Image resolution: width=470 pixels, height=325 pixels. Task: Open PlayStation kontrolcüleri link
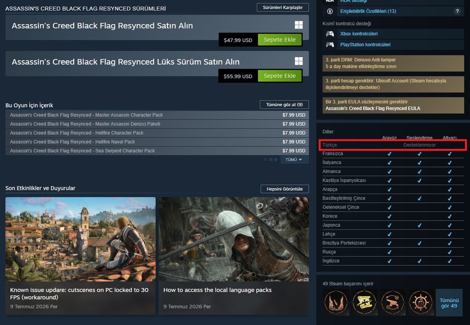coord(365,45)
